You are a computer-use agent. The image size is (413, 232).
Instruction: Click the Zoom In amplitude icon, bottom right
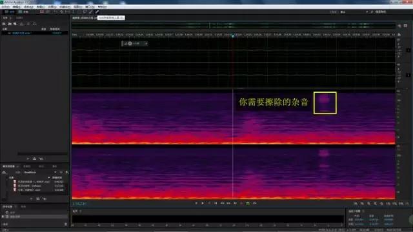[x=356, y=204]
